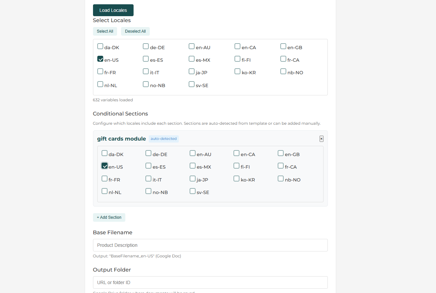Enable fi-FI for gift cards module
The height and width of the screenshot is (293, 436).
236,166
